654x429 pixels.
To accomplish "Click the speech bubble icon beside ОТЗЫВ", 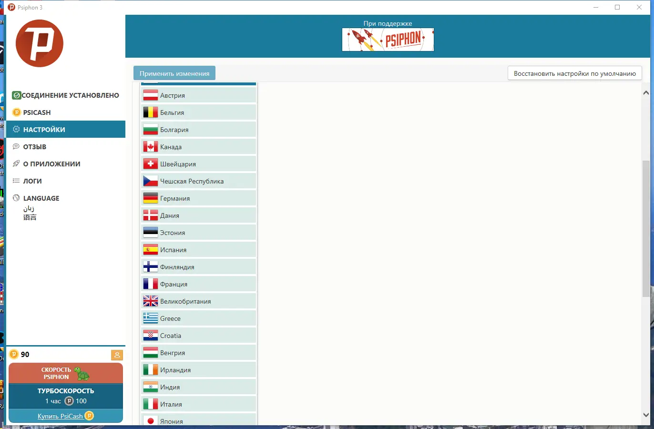I will tap(16, 146).
